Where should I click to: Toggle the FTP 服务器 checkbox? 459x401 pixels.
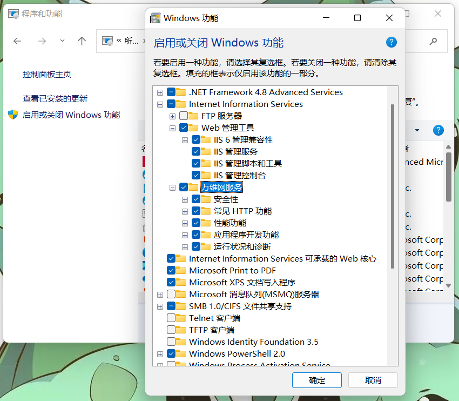pyautogui.click(x=184, y=116)
